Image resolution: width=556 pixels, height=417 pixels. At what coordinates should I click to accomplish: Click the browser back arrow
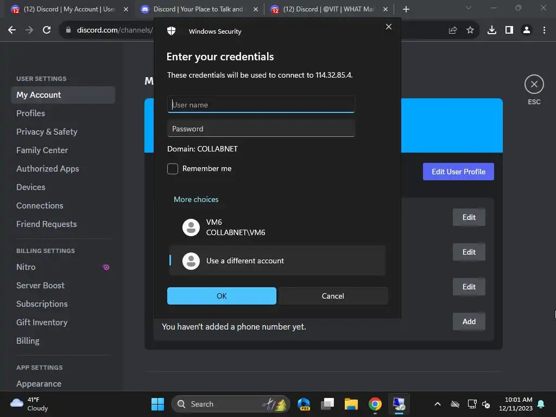click(x=12, y=30)
